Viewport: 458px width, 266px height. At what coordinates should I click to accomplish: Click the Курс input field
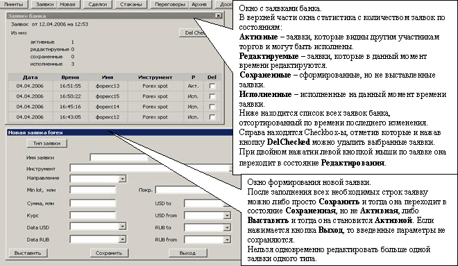point(93,215)
